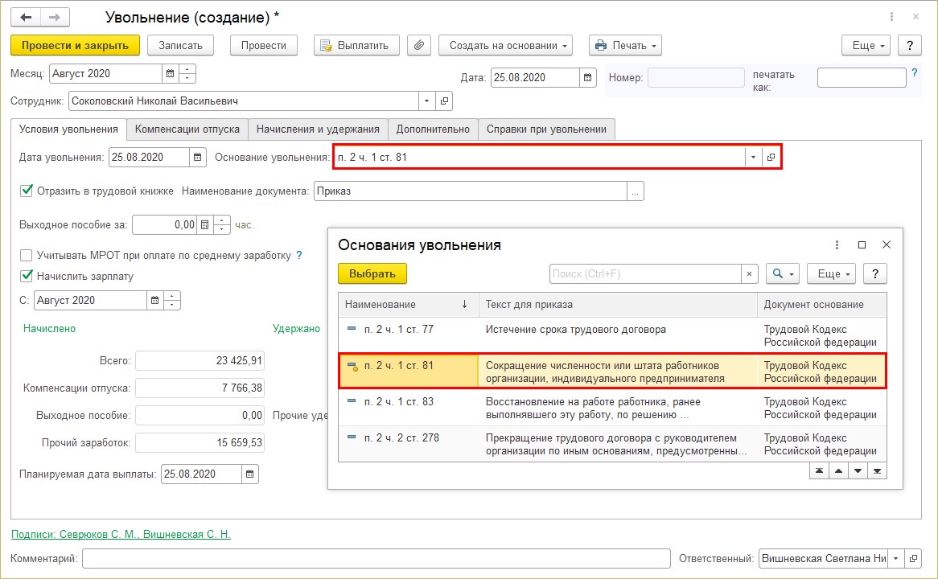
Task: Focus the Поиск (Ctrl+F) search field
Action: coord(645,274)
